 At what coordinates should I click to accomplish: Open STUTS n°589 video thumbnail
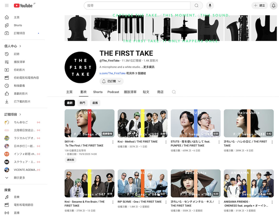click(196, 123)
